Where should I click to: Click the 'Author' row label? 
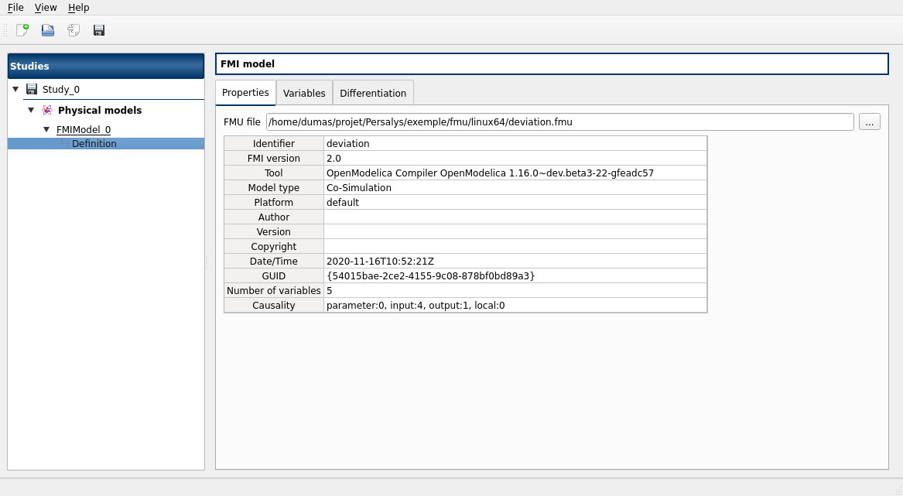tap(274, 217)
